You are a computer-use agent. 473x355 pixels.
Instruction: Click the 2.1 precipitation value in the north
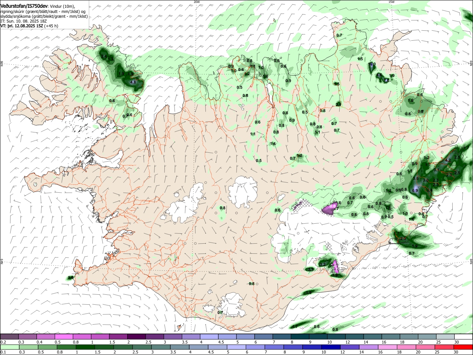tap(338, 104)
